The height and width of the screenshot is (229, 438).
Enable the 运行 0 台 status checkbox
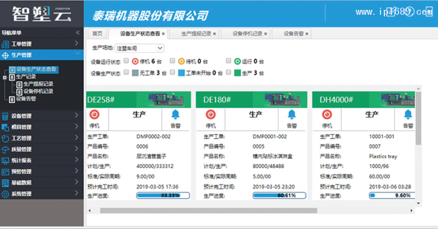click(x=227, y=61)
